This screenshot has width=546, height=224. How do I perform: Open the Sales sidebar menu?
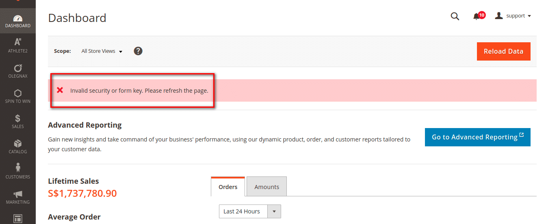17,121
